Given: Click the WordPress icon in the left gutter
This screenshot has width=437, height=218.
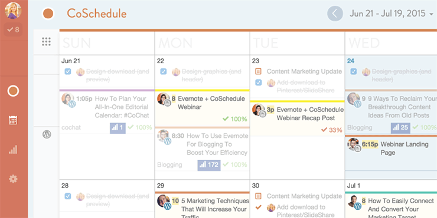Looking at the screenshot, I should [x=47, y=134].
